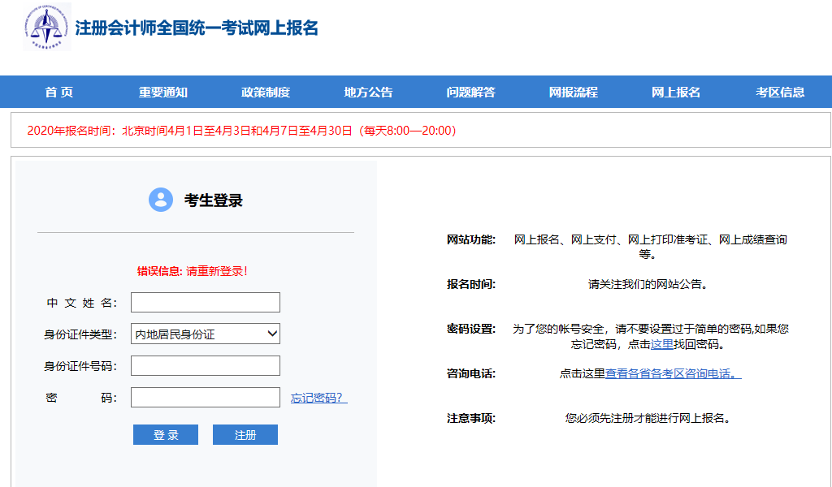Click the 这里 password recovery link

661,344
